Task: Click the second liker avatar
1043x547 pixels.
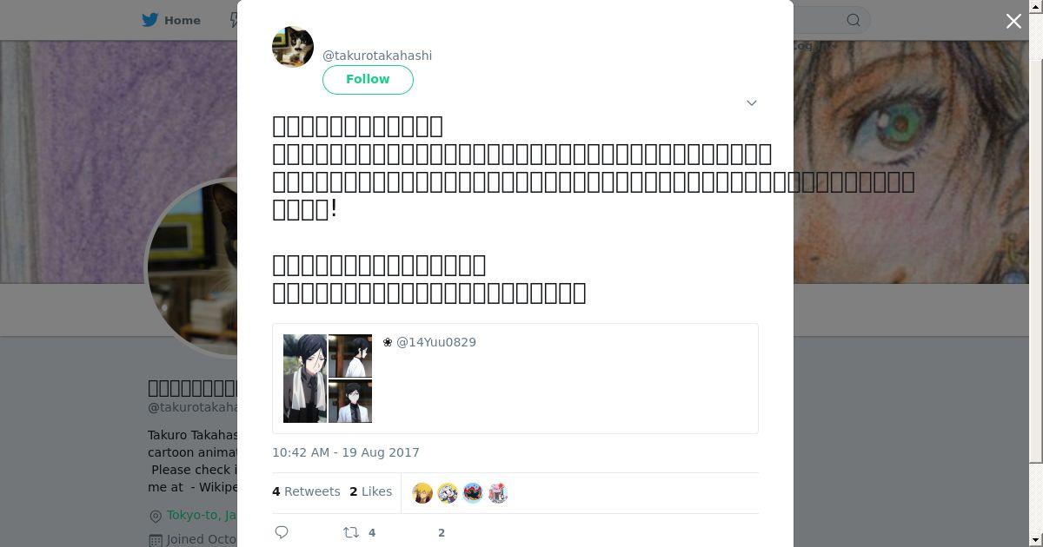Action: [448, 493]
